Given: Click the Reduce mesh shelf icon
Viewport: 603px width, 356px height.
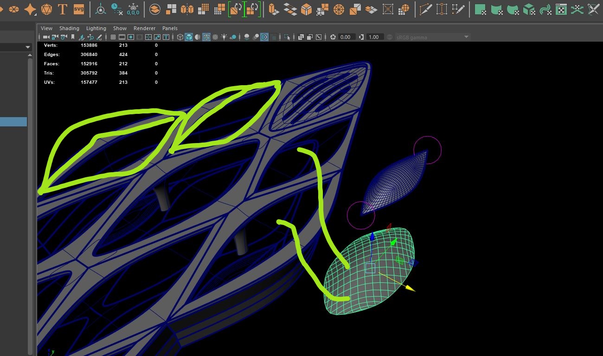Looking at the screenshot, I should pos(218,9).
